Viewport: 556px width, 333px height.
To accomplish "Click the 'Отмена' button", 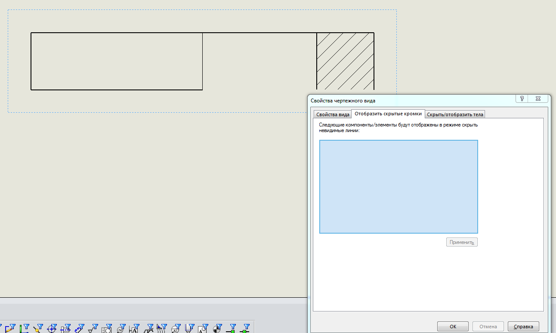I will [x=488, y=327].
